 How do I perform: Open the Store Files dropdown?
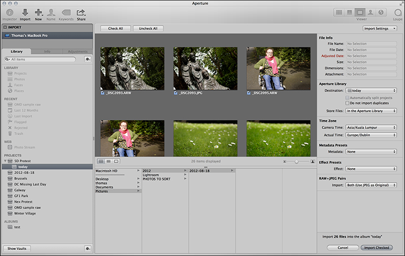[371, 111]
